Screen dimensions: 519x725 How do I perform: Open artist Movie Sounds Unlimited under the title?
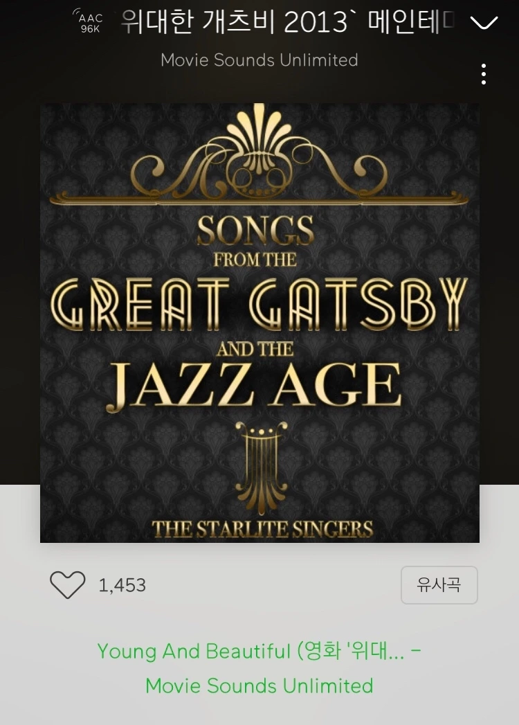click(x=259, y=60)
